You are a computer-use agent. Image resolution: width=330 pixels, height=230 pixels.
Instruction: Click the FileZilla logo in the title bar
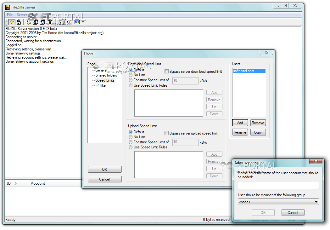(x=7, y=7)
